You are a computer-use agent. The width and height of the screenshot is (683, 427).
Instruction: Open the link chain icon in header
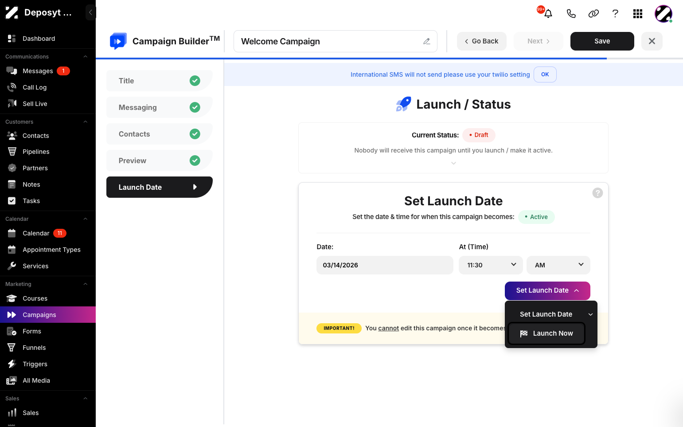(x=593, y=14)
